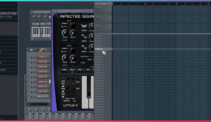Toggle the Rtg1 switch
The image size is (211, 122).
point(63,86)
